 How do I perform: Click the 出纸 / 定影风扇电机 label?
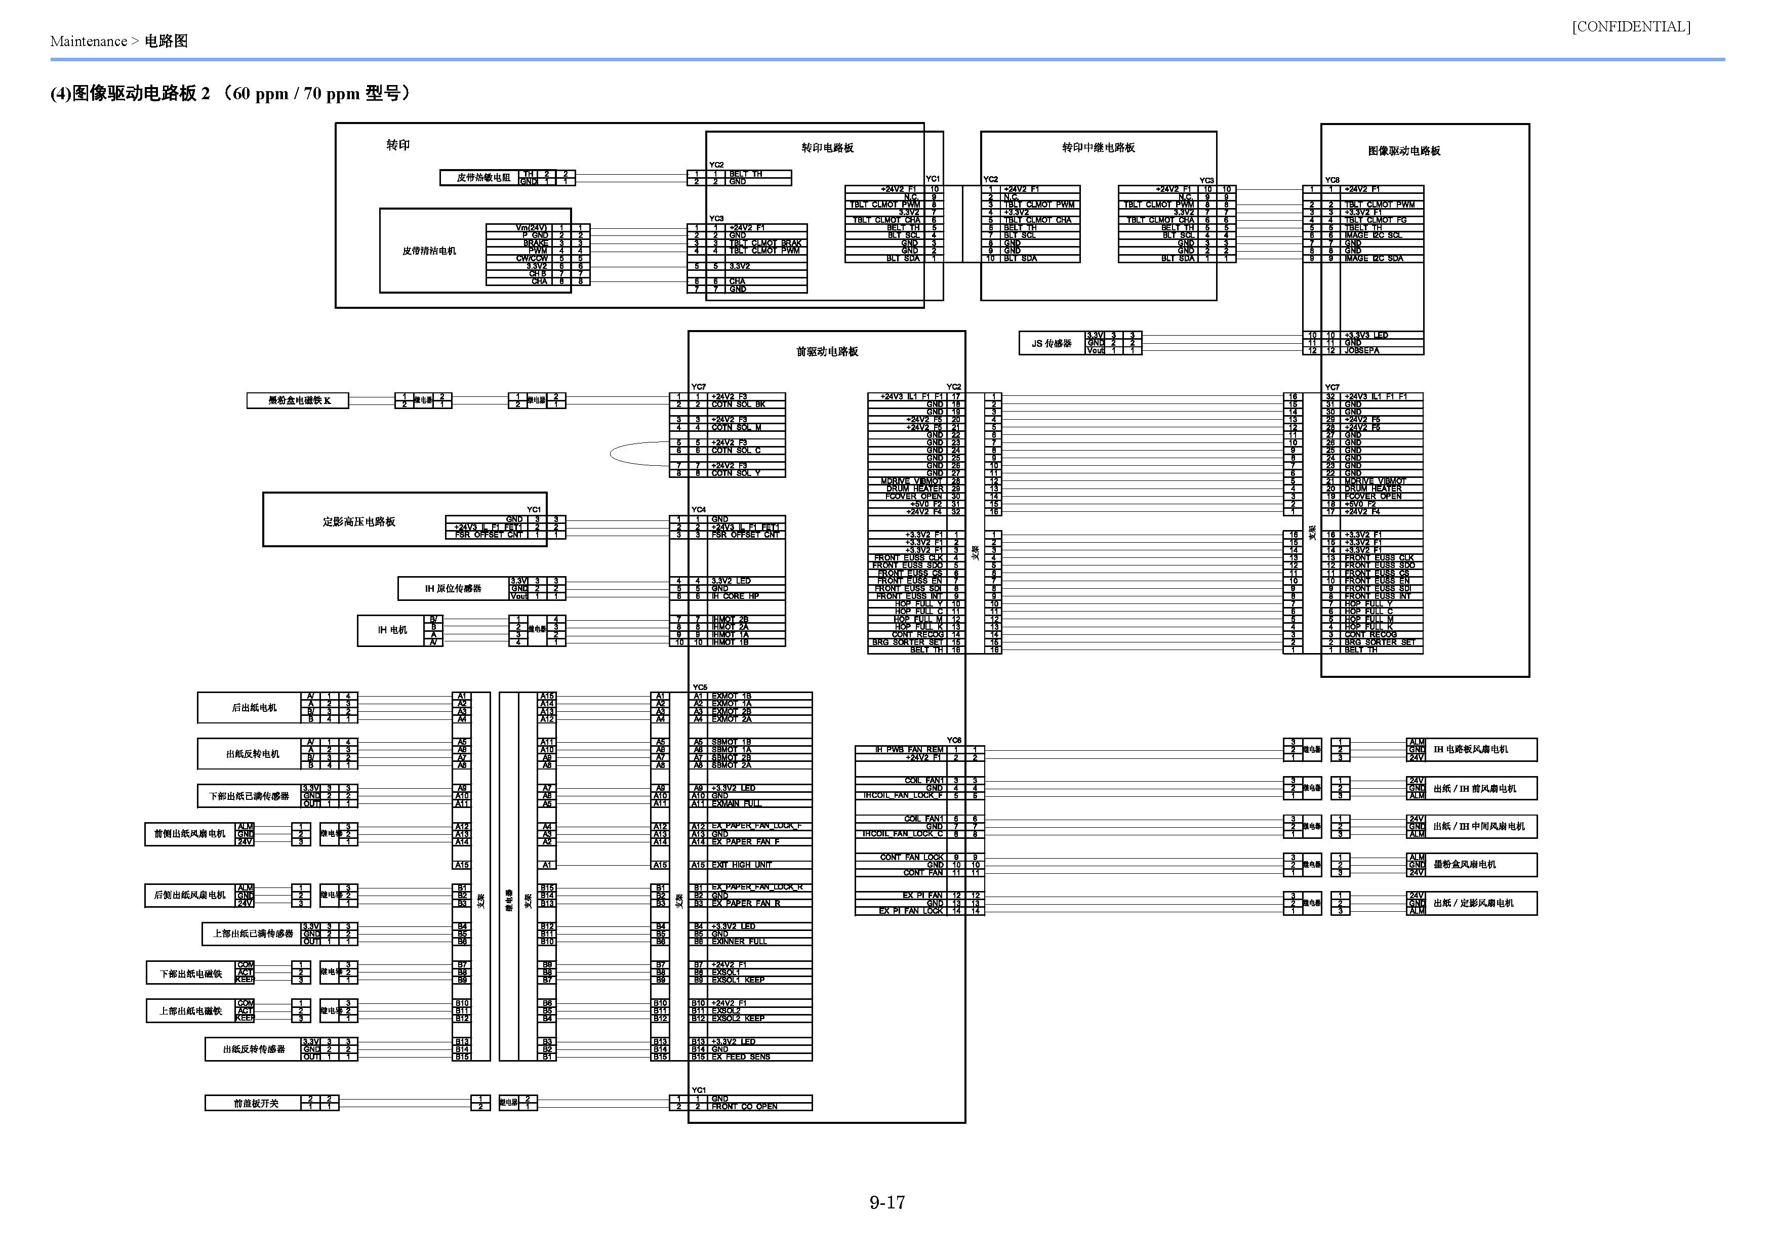pyautogui.click(x=1473, y=904)
